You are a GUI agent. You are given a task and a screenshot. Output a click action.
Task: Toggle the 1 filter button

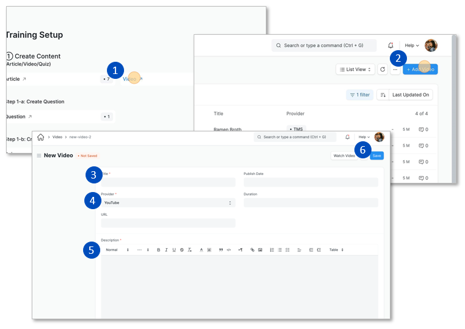(x=360, y=95)
